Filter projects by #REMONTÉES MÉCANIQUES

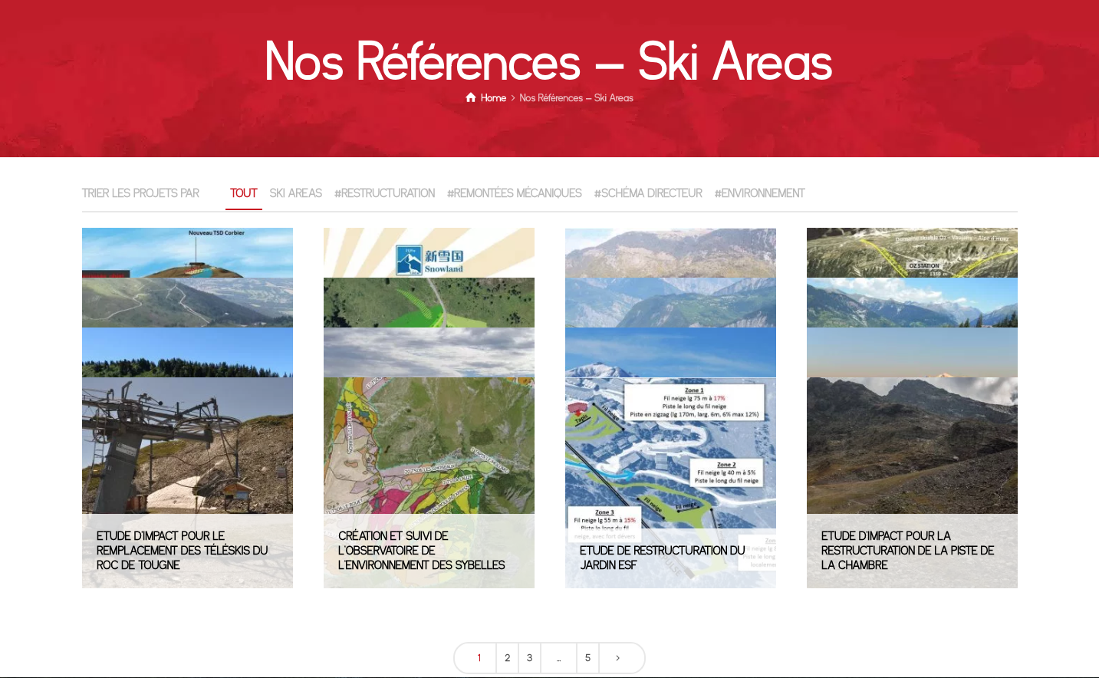point(515,193)
